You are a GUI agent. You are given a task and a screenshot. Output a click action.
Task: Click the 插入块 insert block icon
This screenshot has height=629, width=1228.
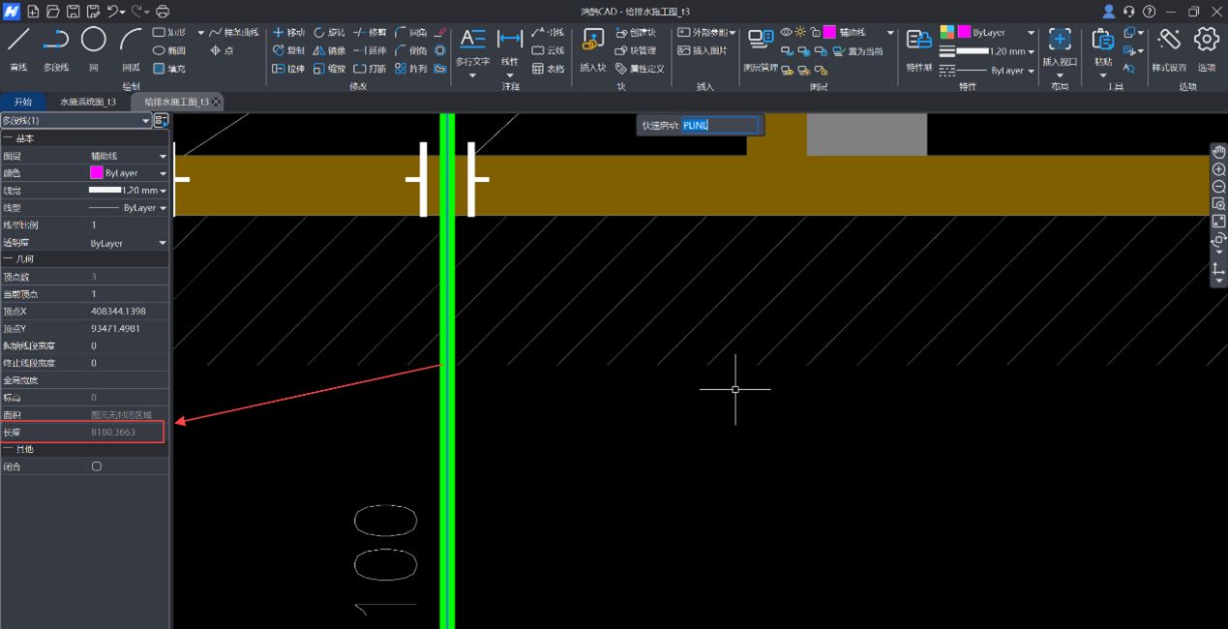coord(592,41)
